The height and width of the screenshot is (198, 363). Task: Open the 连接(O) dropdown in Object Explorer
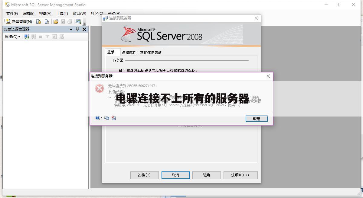(x=12, y=37)
